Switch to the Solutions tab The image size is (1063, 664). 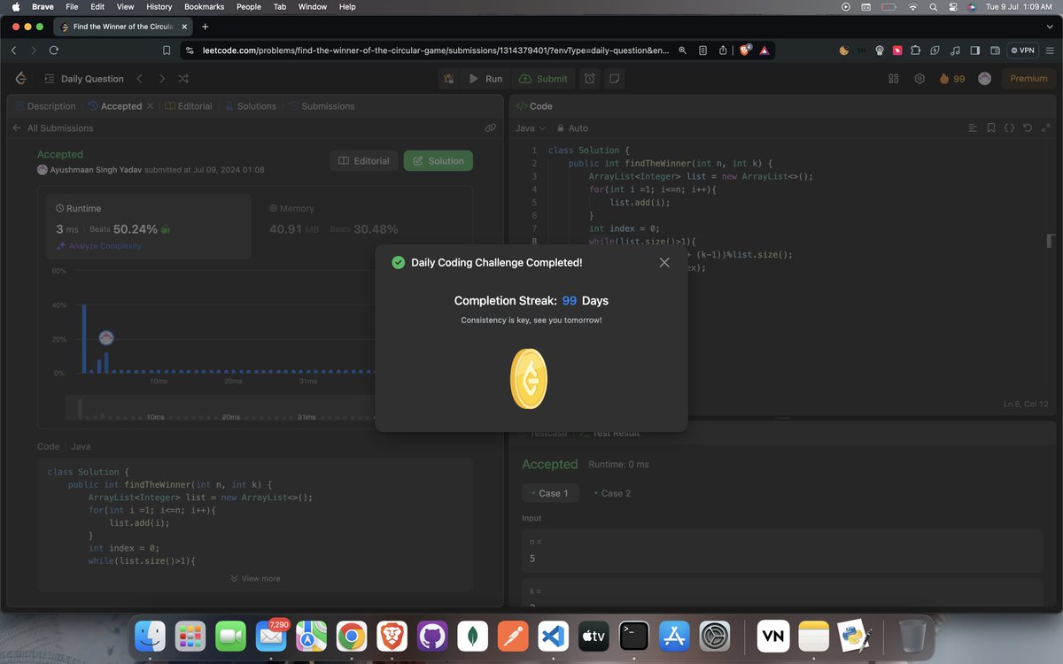coord(251,106)
